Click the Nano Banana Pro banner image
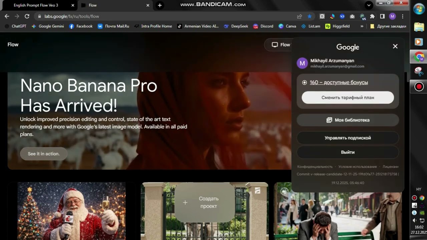Image resolution: width=427 pixels, height=240 pixels. 149,121
